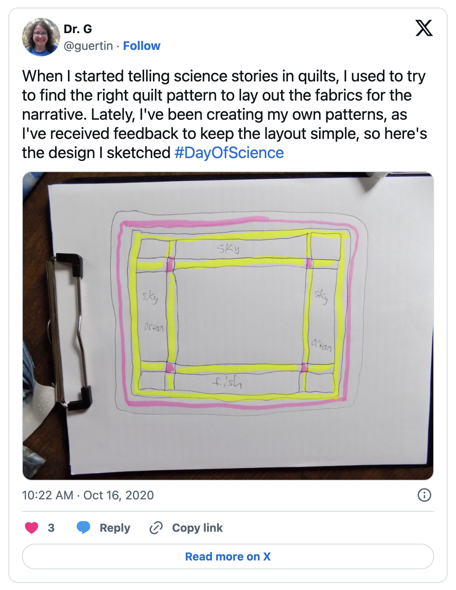Click the handwritten 'fish' label in the sketch
The image size is (456, 590).
point(227,382)
